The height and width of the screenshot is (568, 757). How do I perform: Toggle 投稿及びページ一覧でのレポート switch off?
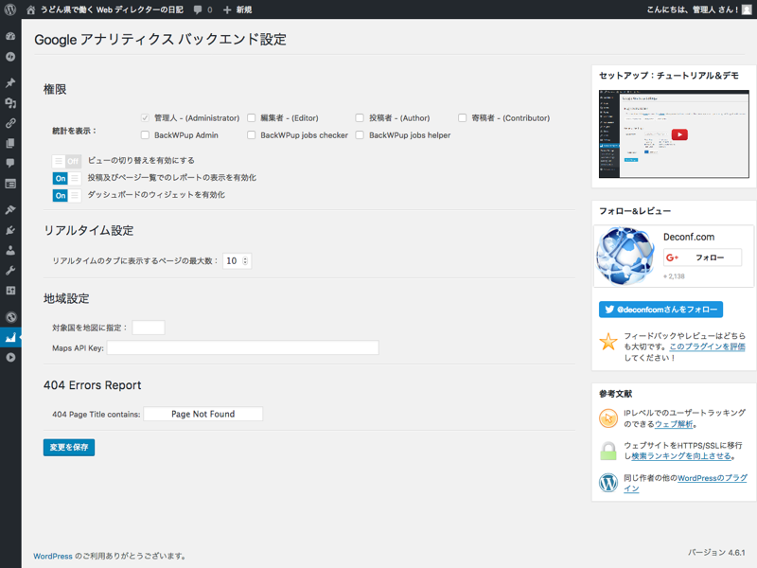(66, 178)
